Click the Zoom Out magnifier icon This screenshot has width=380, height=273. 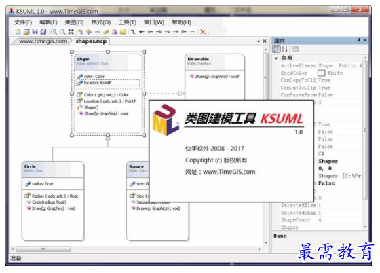click(x=62, y=31)
